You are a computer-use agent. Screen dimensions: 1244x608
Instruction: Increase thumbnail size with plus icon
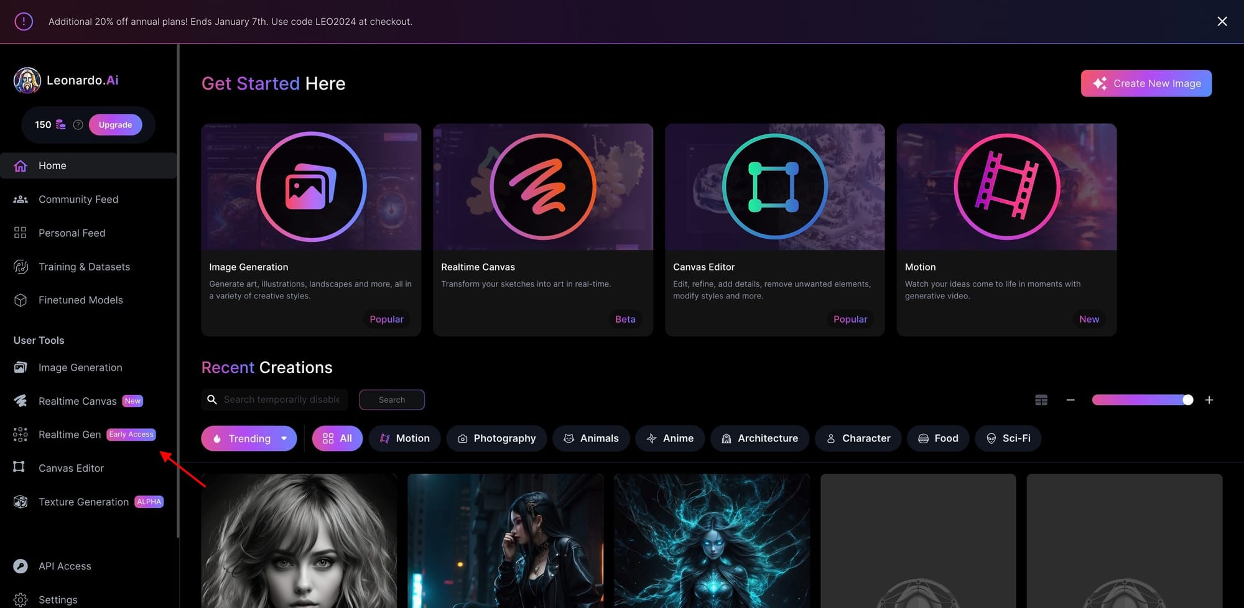coord(1209,400)
